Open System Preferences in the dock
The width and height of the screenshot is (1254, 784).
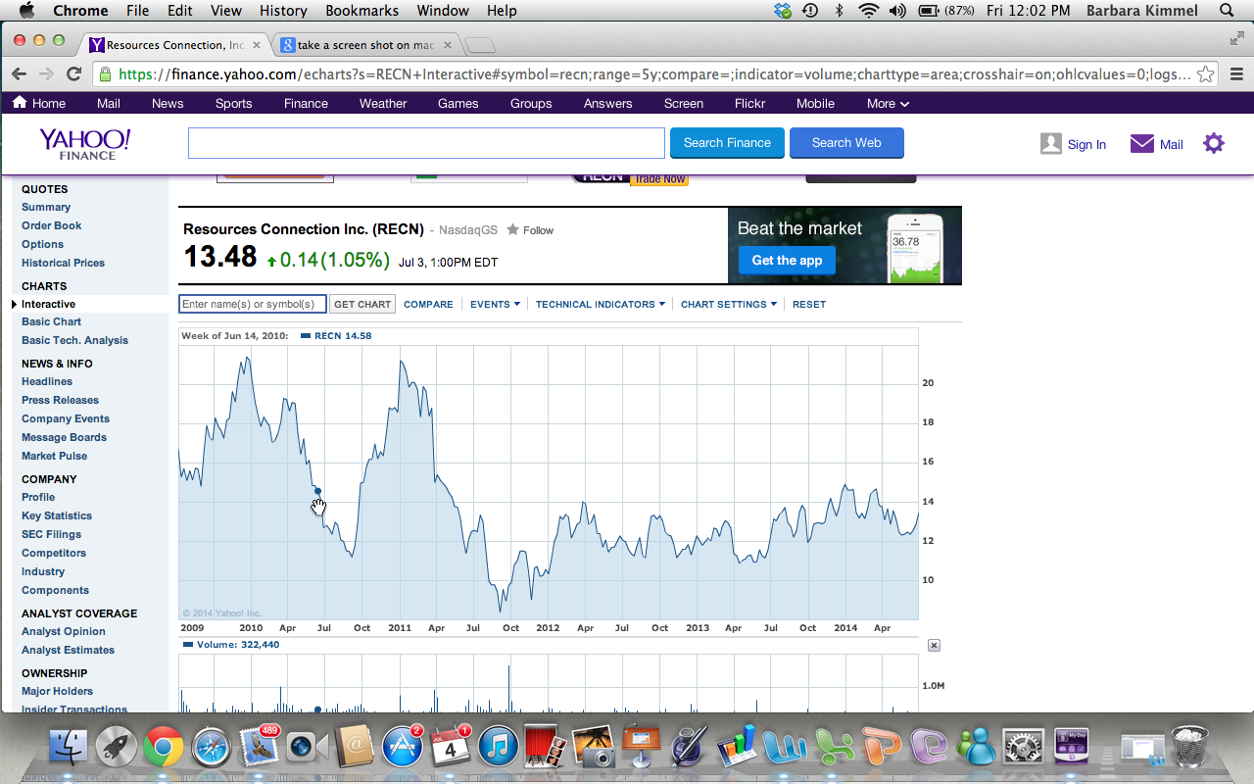1023,747
